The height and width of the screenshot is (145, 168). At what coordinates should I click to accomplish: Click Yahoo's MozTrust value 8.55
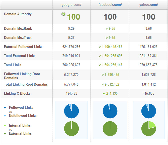point(149,38)
